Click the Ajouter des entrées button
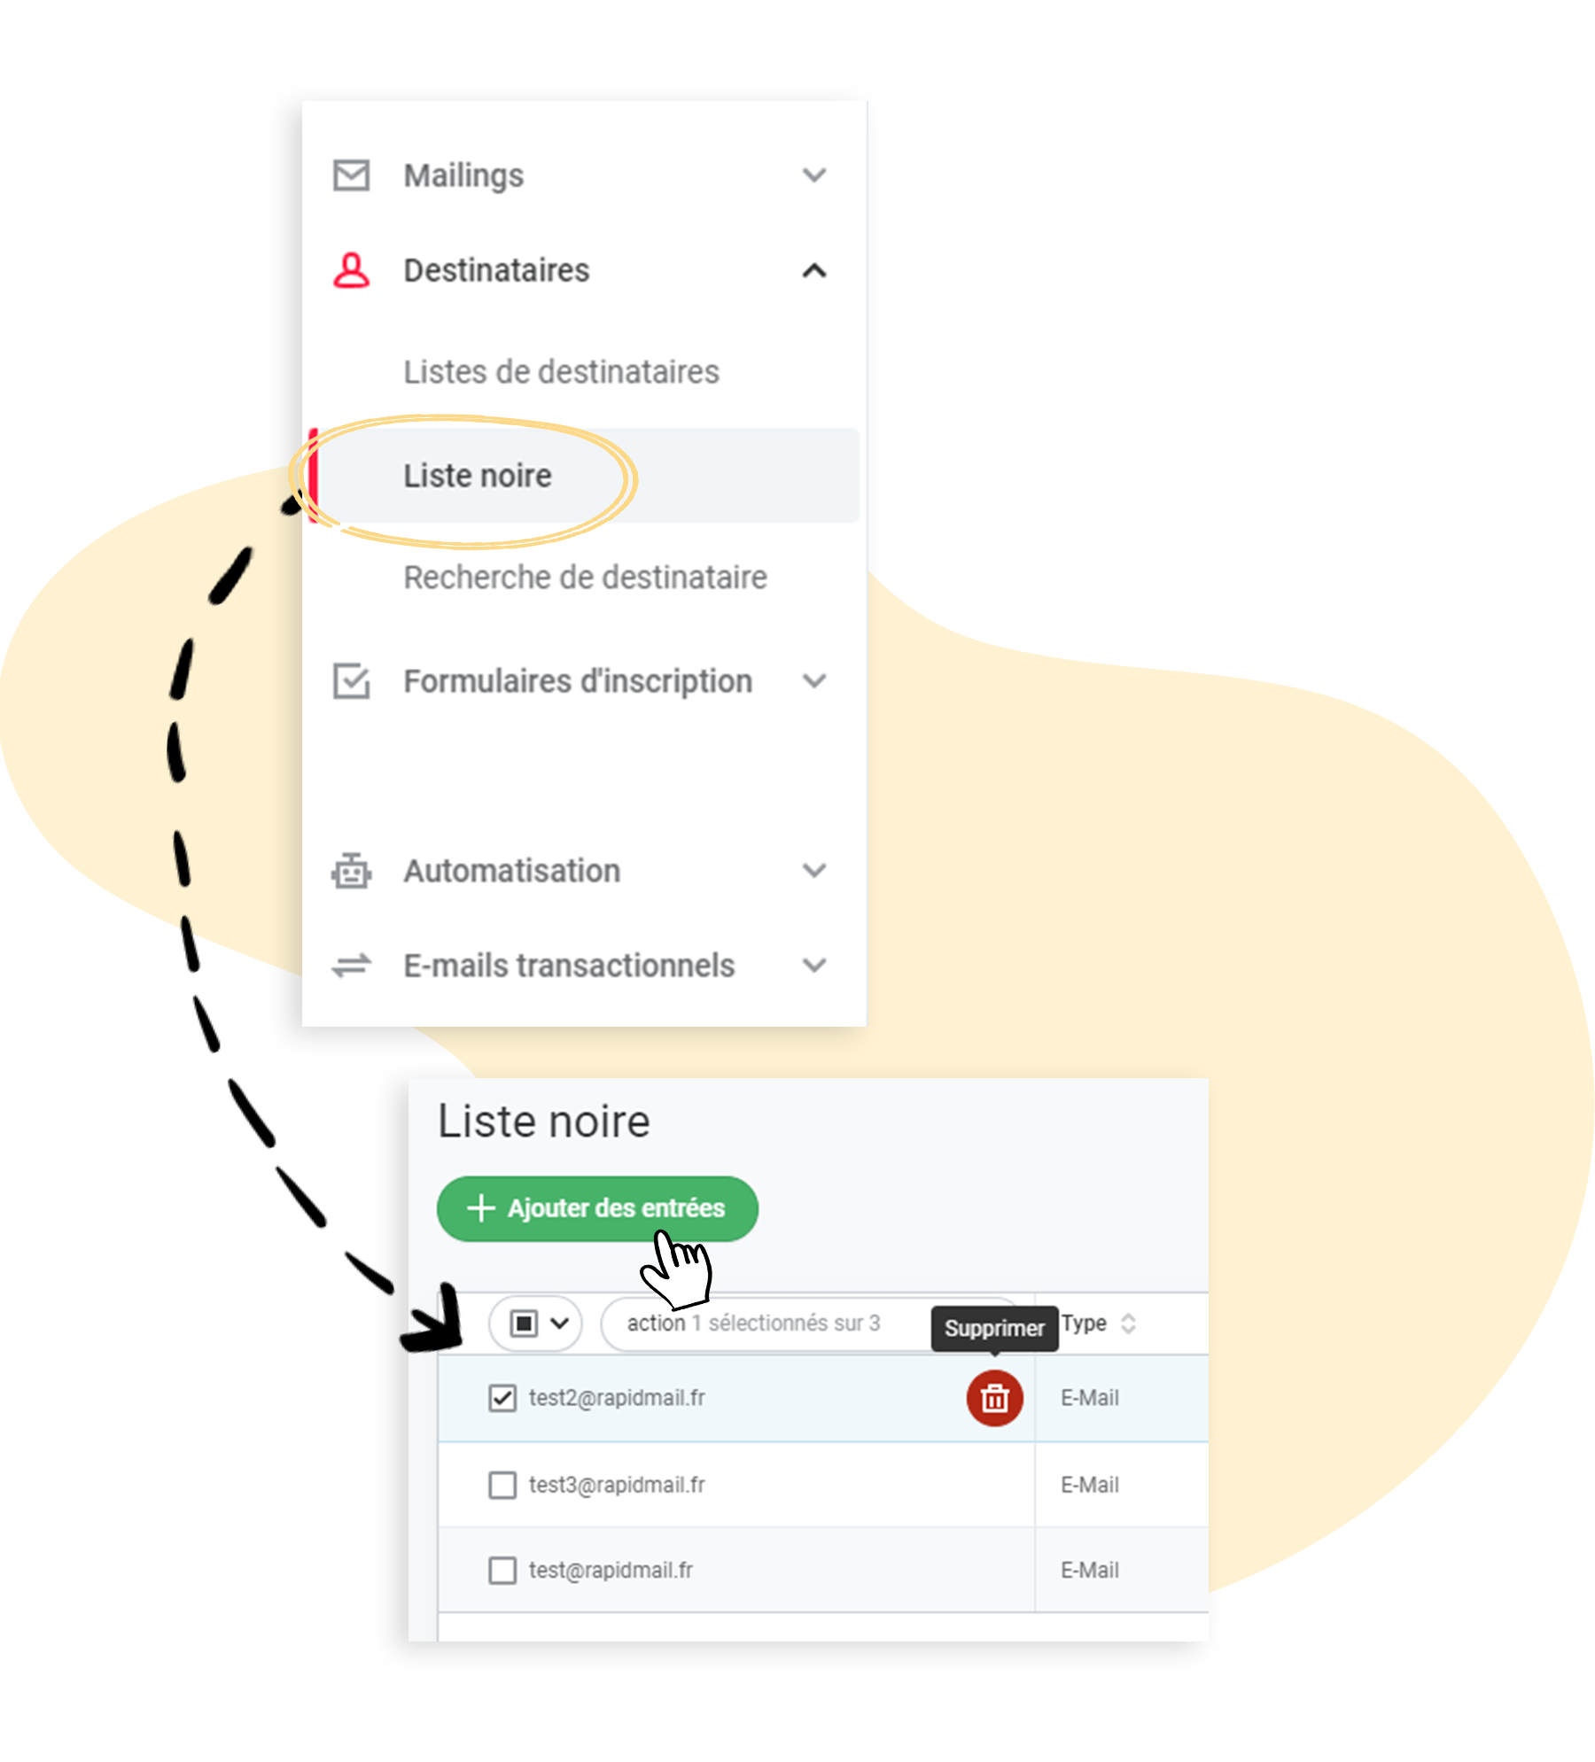Viewport: 1595px width, 1762px height. [x=597, y=1208]
